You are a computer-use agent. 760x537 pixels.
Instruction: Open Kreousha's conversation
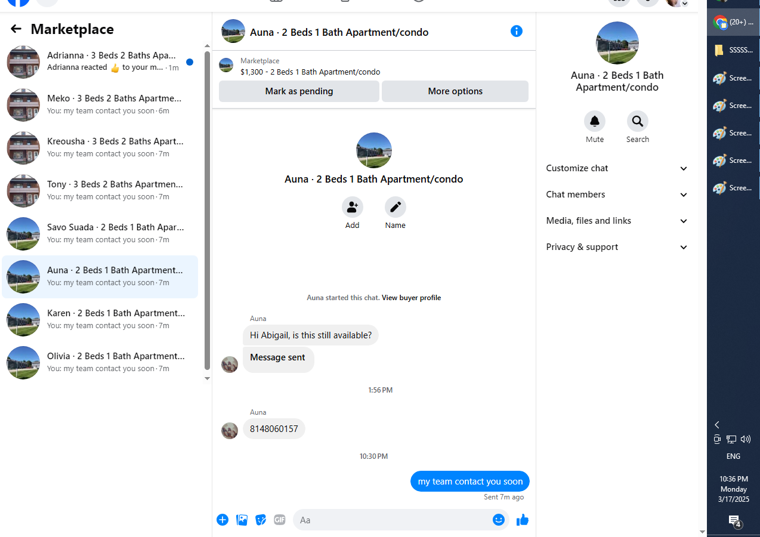100,148
